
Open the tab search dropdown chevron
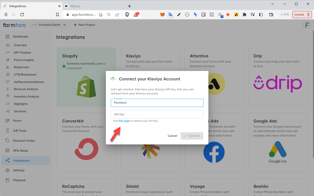tap(273, 4)
